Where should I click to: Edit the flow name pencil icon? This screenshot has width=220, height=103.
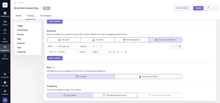[40, 8]
